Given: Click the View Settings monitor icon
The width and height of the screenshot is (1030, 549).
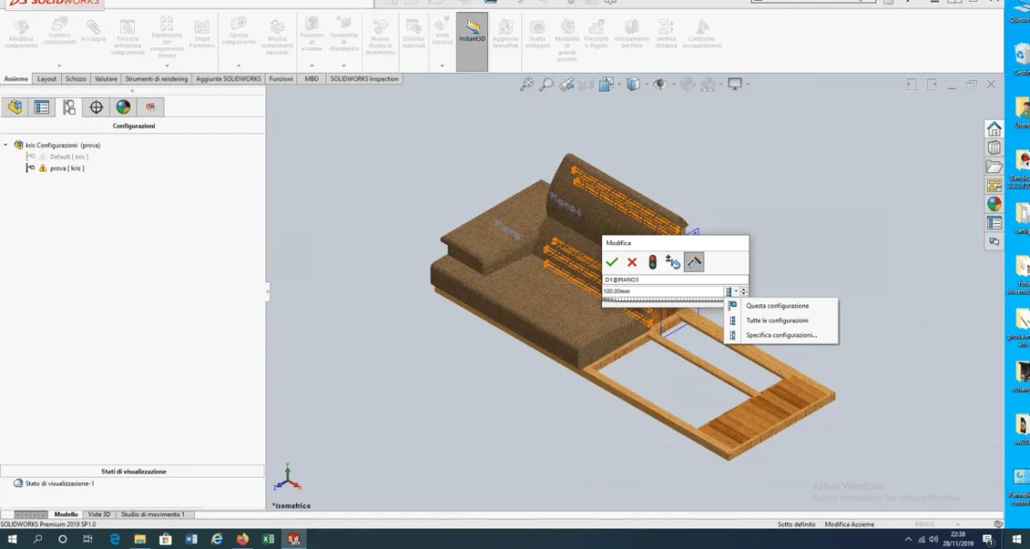Looking at the screenshot, I should [x=734, y=84].
